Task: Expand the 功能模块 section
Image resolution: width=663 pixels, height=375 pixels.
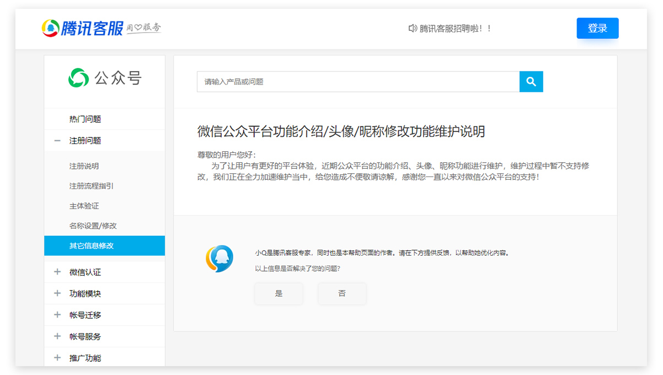Action: click(x=57, y=294)
